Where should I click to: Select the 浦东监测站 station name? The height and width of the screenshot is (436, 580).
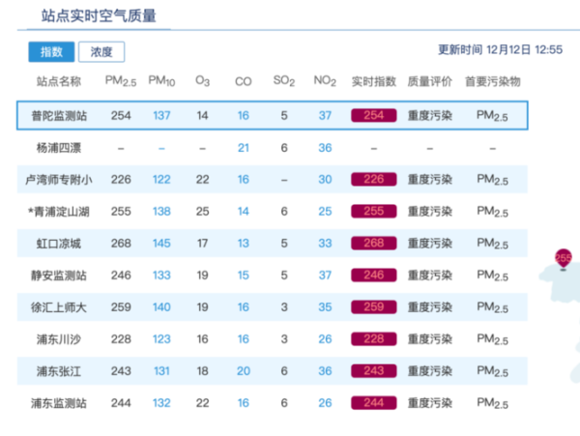(x=58, y=403)
